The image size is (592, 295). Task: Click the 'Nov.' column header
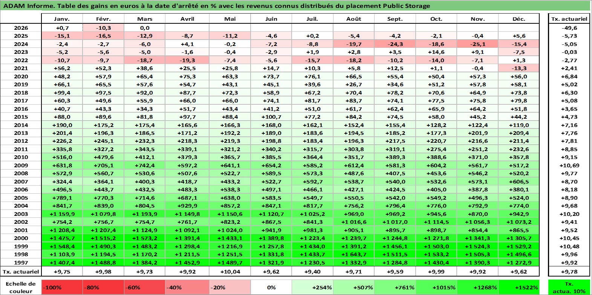pyautogui.click(x=477, y=19)
